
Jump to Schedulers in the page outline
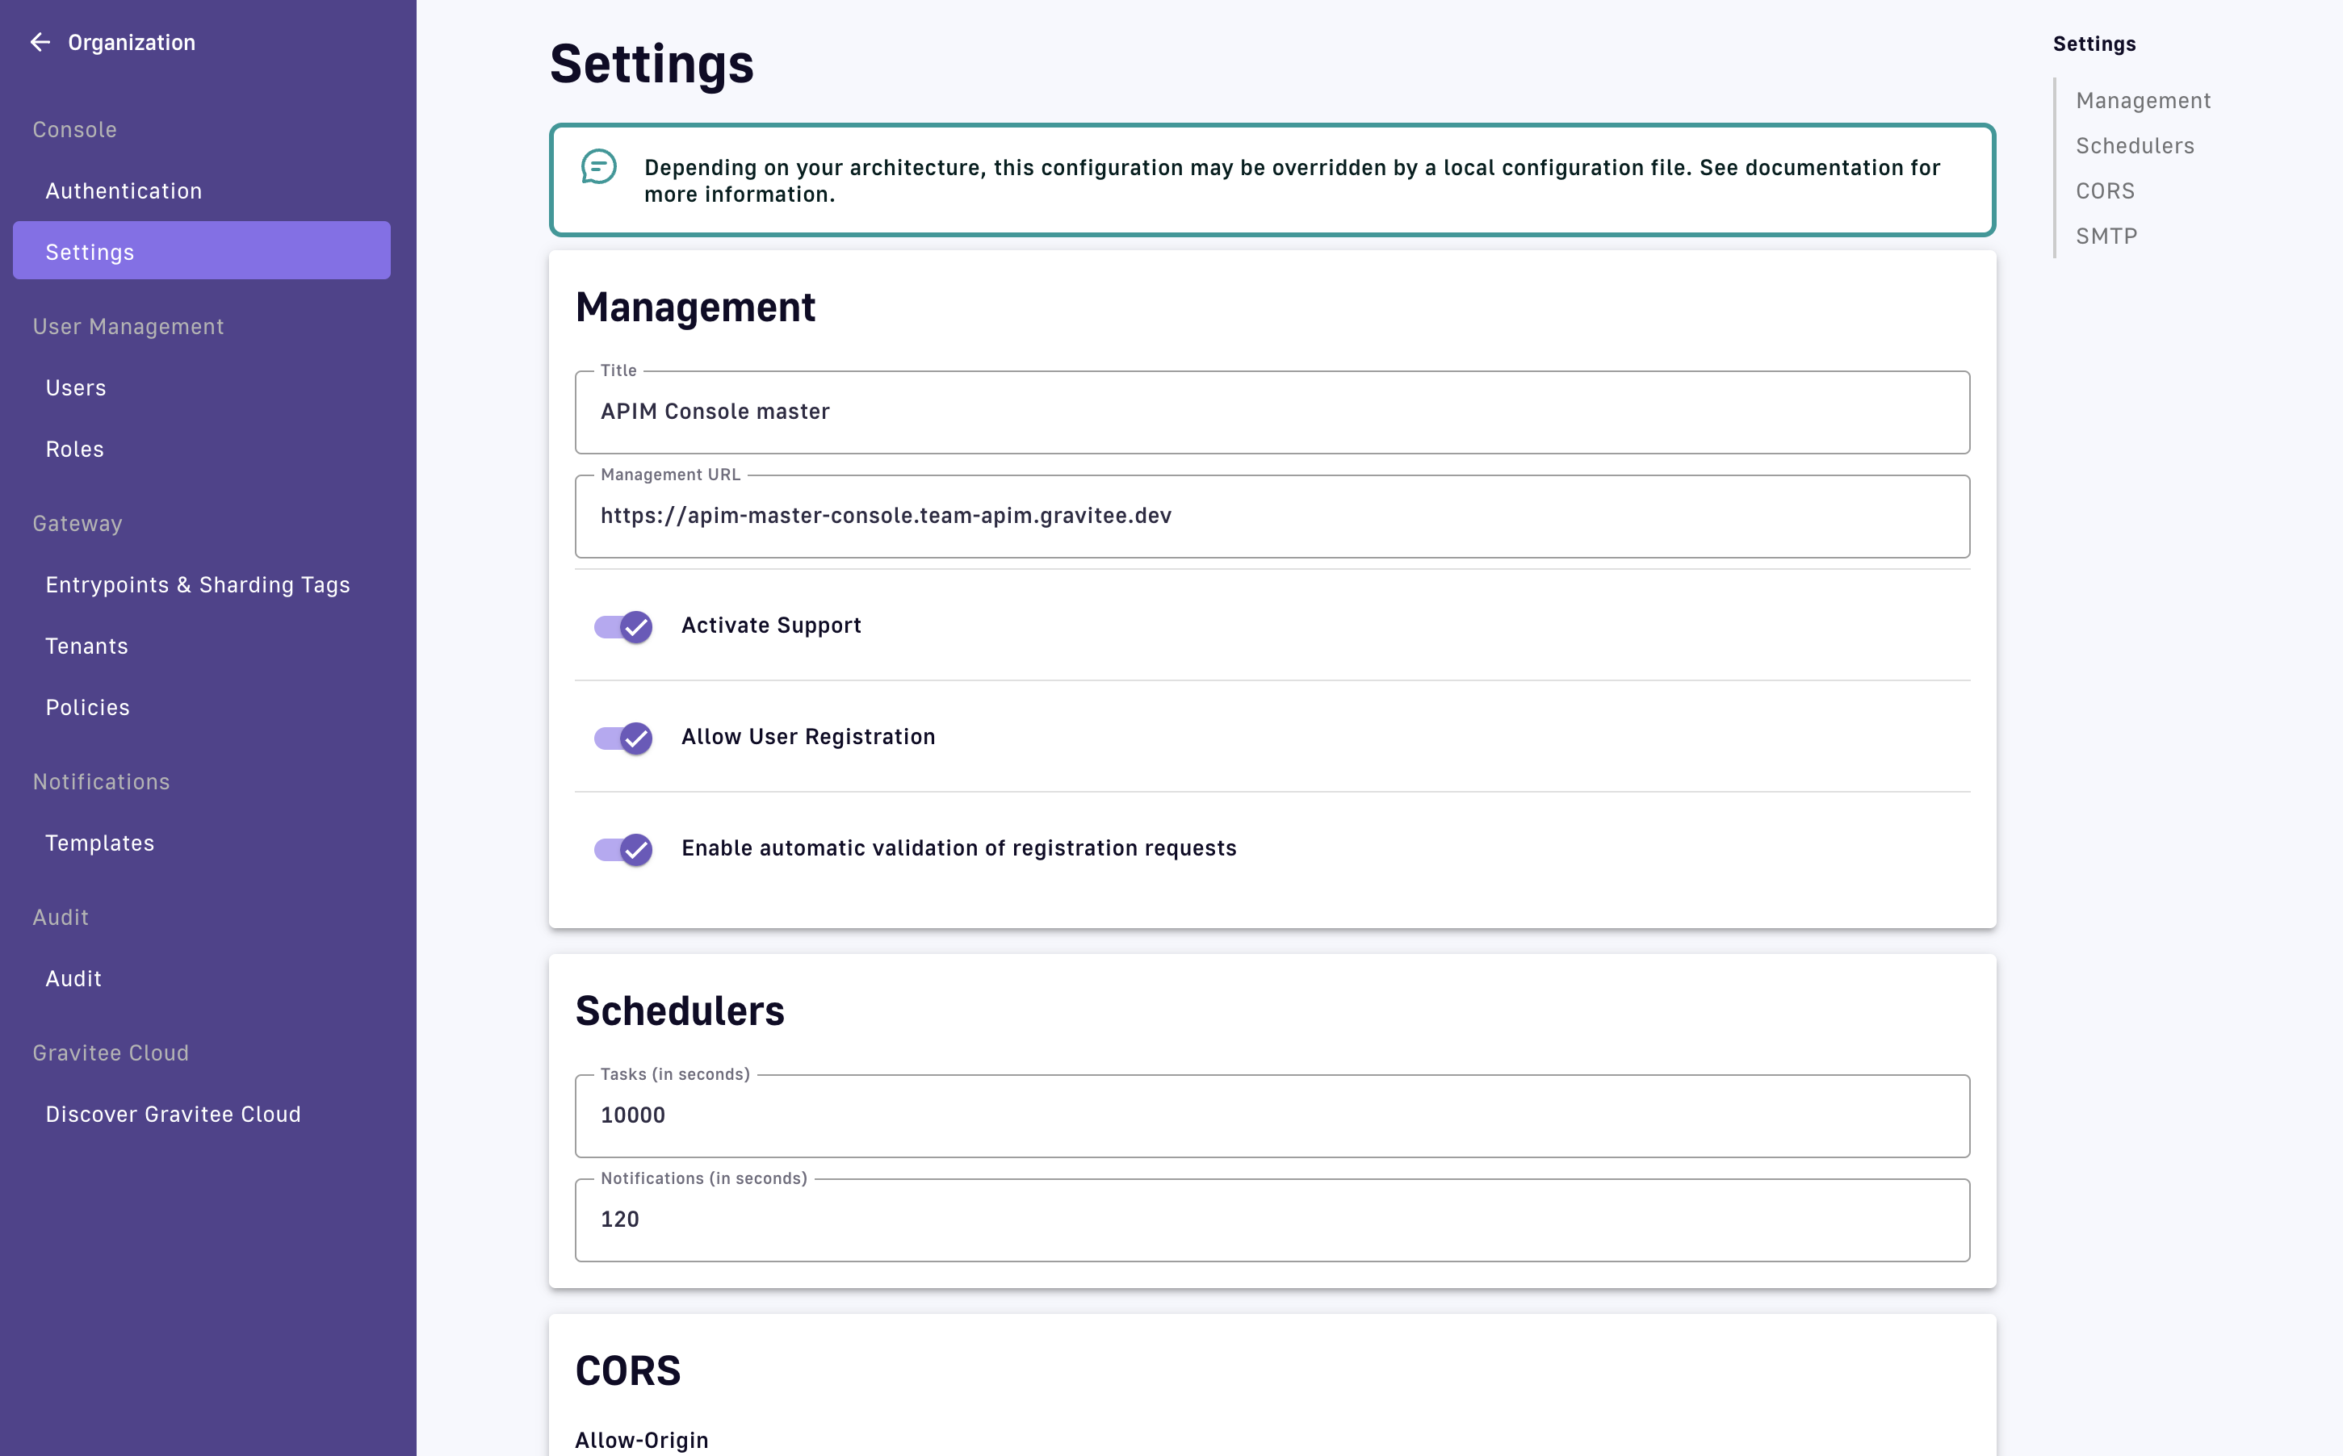coord(2134,145)
